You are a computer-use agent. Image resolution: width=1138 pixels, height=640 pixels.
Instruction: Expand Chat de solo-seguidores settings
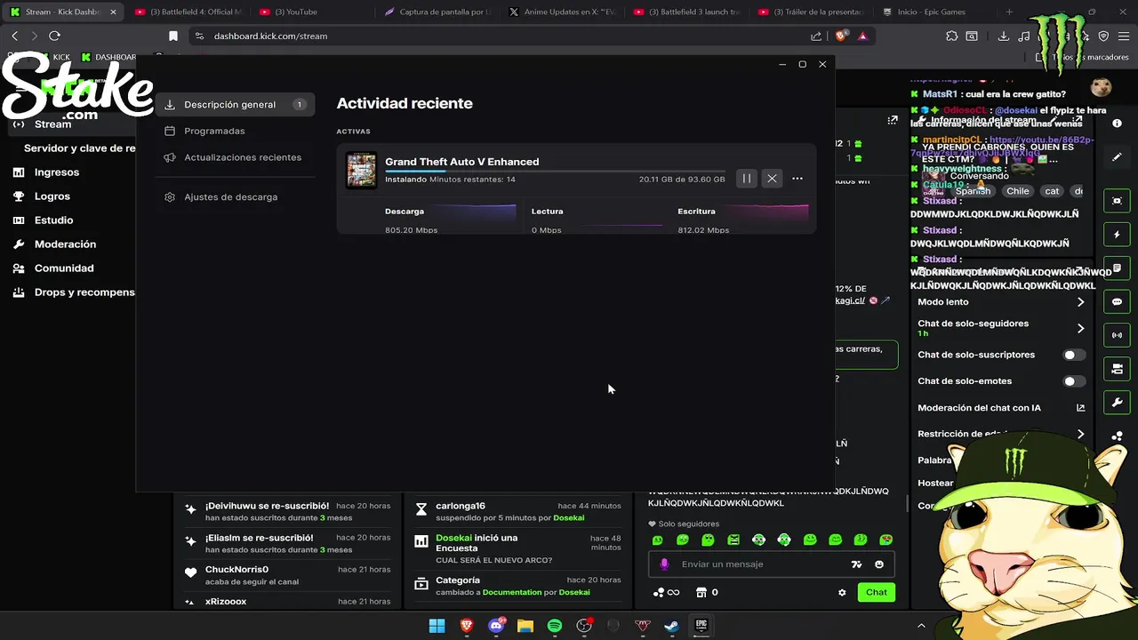pyautogui.click(x=1002, y=327)
